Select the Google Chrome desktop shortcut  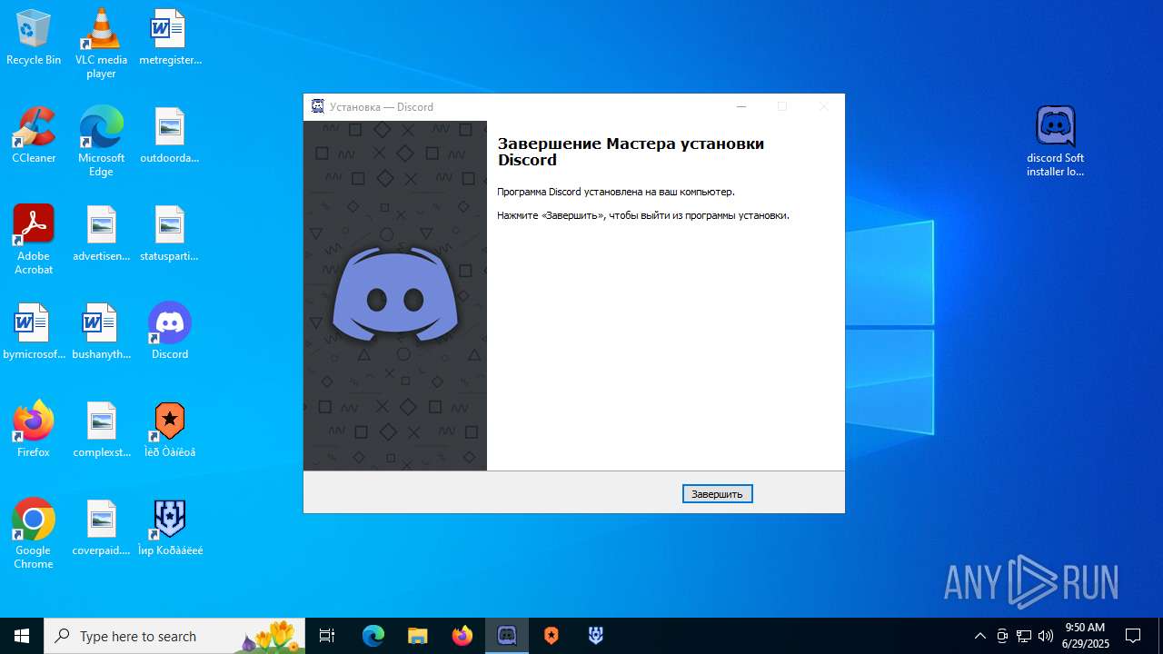point(34,534)
